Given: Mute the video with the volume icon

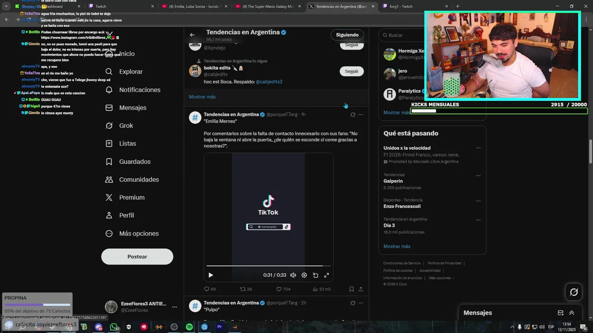Looking at the screenshot, I should tap(293, 275).
